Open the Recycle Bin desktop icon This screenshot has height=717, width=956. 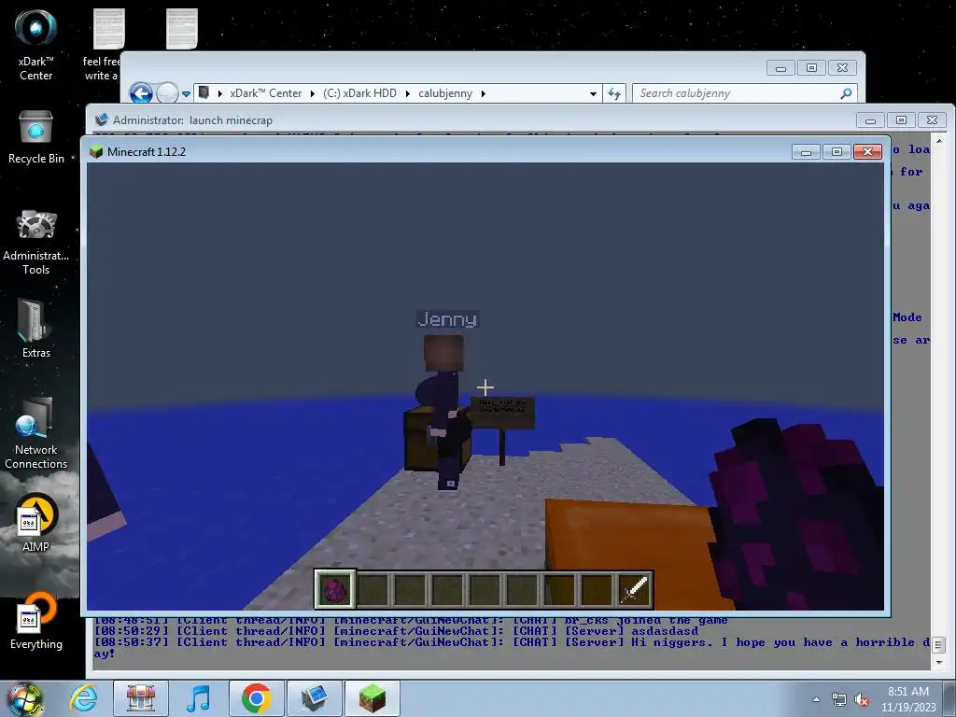[x=36, y=137]
